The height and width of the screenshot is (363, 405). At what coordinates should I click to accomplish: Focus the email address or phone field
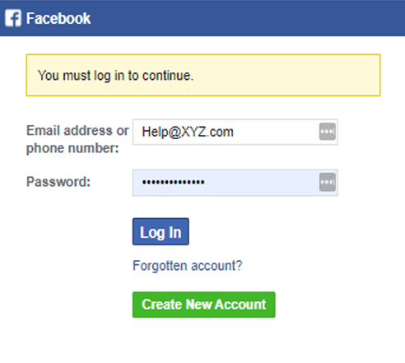(x=235, y=132)
